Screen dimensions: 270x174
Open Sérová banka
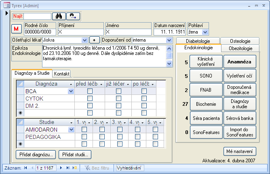pyautogui.click(x=240, y=118)
